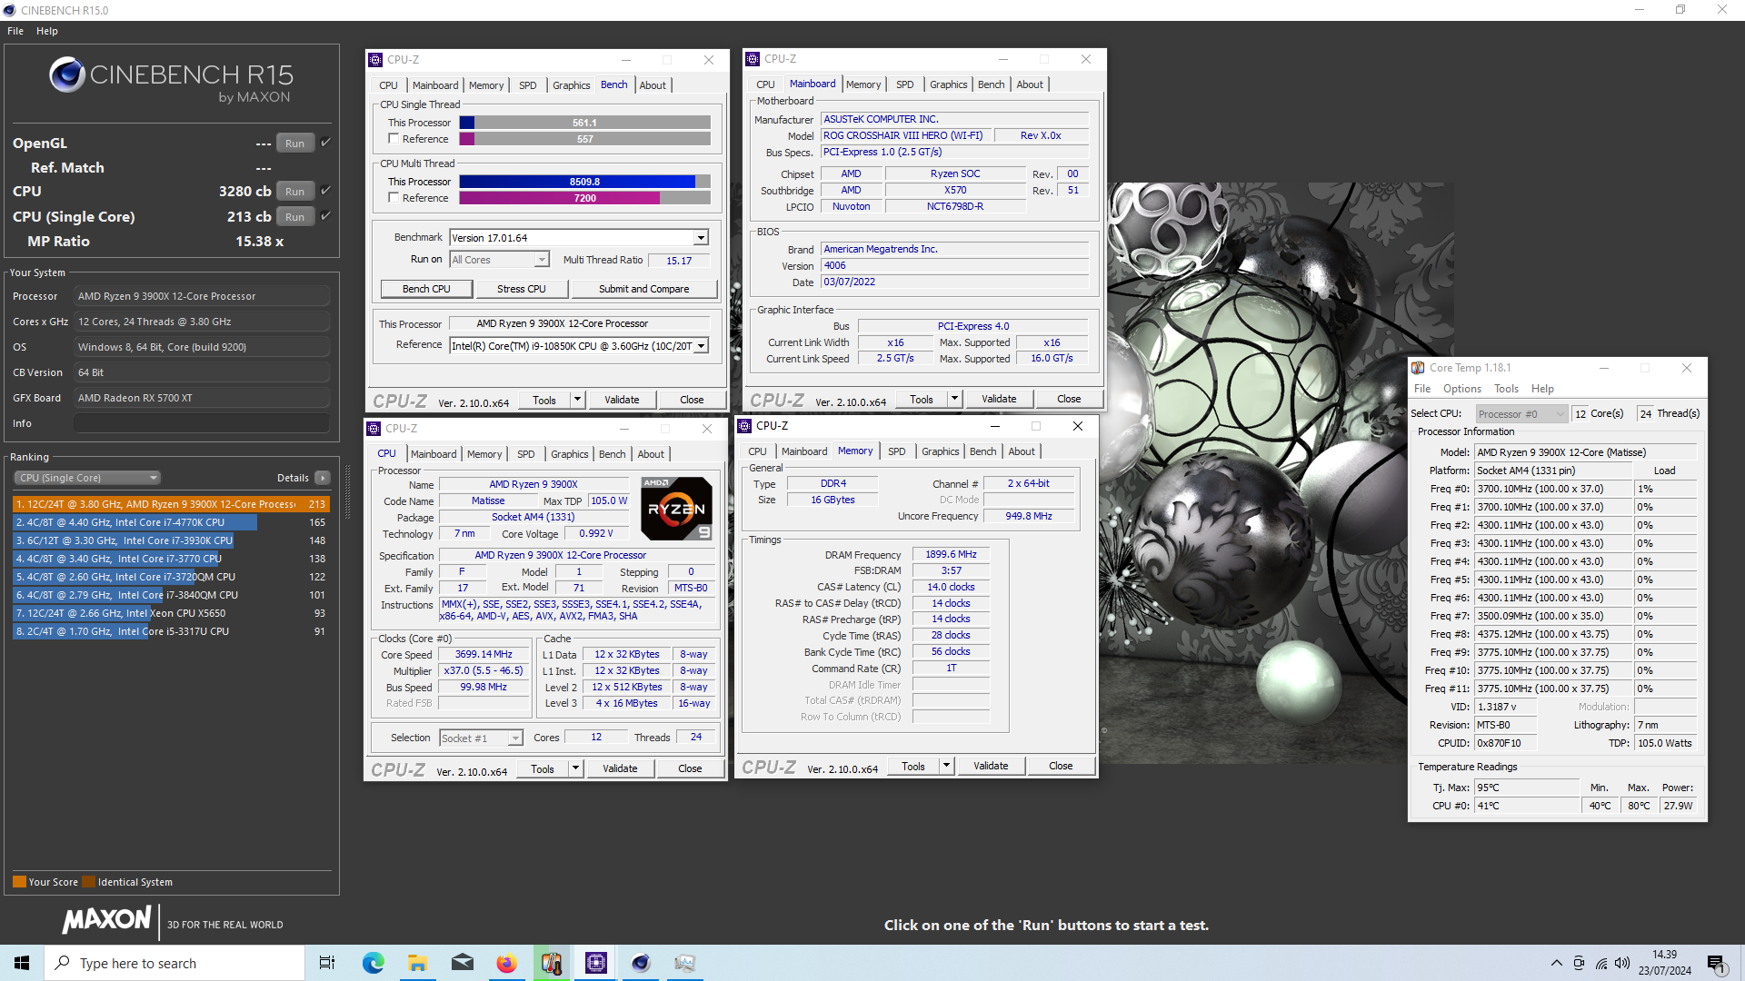Open the Wi-Fi network tray icon
The width and height of the screenshot is (1745, 981).
(x=1600, y=963)
